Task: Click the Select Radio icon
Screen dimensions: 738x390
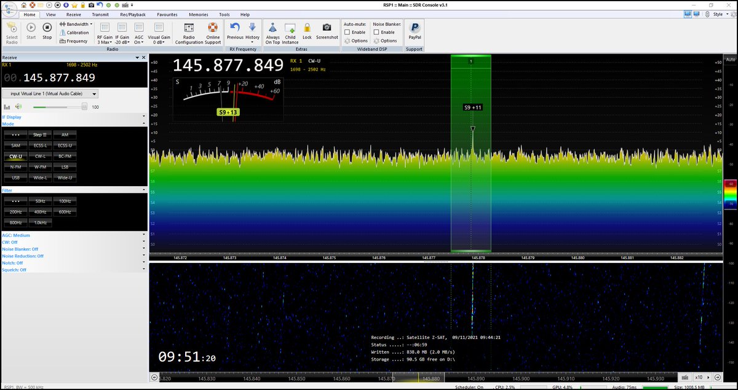Action: point(12,32)
